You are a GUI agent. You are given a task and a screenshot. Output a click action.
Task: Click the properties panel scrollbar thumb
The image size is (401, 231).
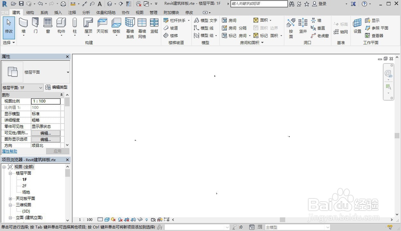pyautogui.click(x=67, y=102)
